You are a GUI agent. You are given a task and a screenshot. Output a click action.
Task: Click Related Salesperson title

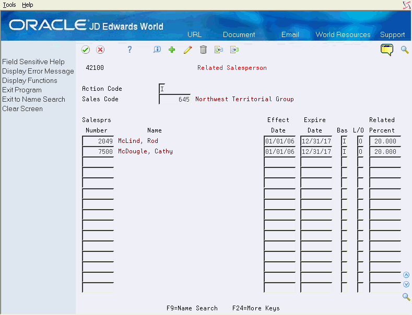232,68
